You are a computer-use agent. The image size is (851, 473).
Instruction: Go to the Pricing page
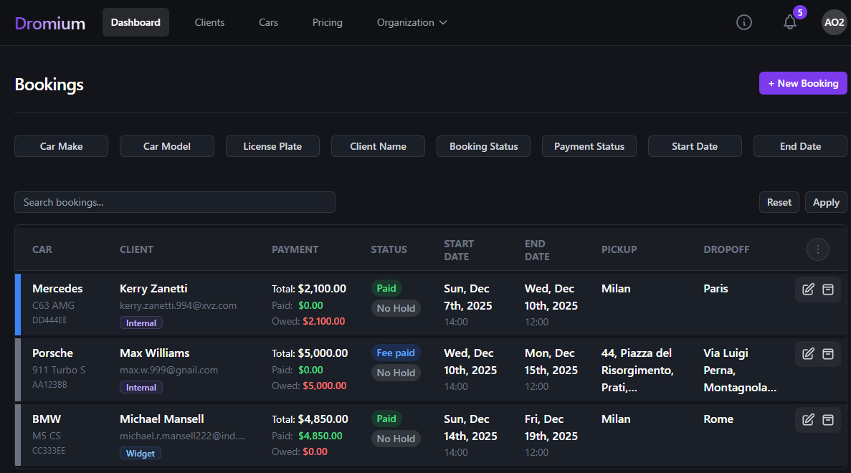point(327,22)
